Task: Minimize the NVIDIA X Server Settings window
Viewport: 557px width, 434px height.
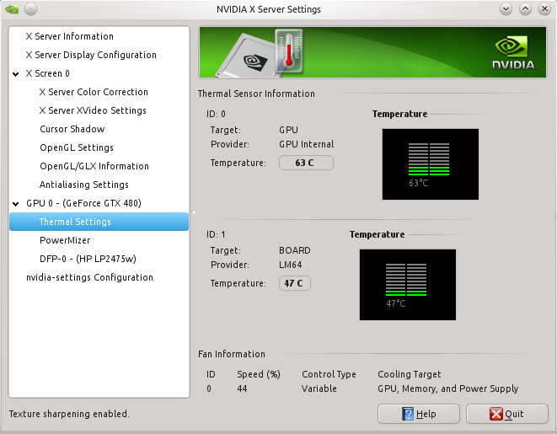Action: [x=506, y=9]
